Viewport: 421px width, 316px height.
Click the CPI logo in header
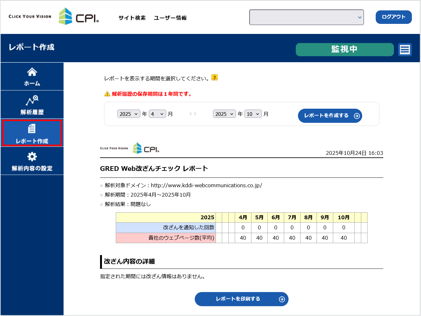[x=79, y=17]
